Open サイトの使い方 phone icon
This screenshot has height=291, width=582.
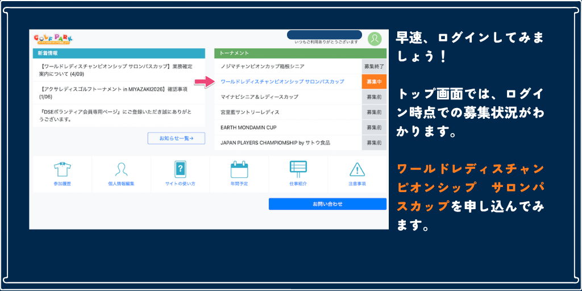click(x=180, y=169)
